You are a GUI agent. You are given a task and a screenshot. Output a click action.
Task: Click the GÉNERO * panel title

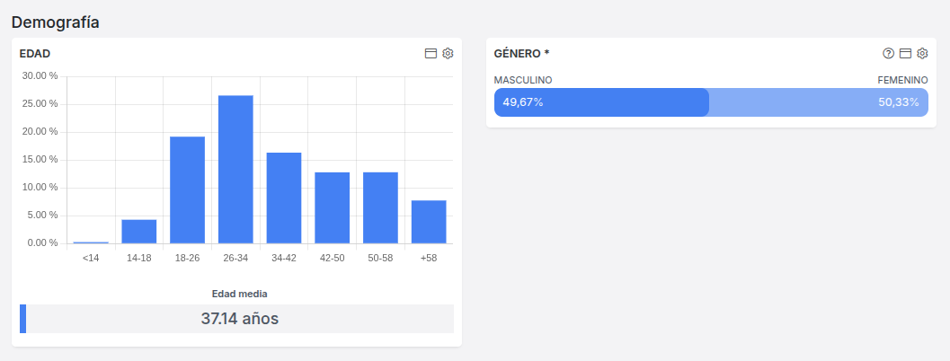521,54
